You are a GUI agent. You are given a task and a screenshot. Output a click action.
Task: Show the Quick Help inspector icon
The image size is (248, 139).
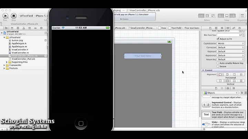216,28
